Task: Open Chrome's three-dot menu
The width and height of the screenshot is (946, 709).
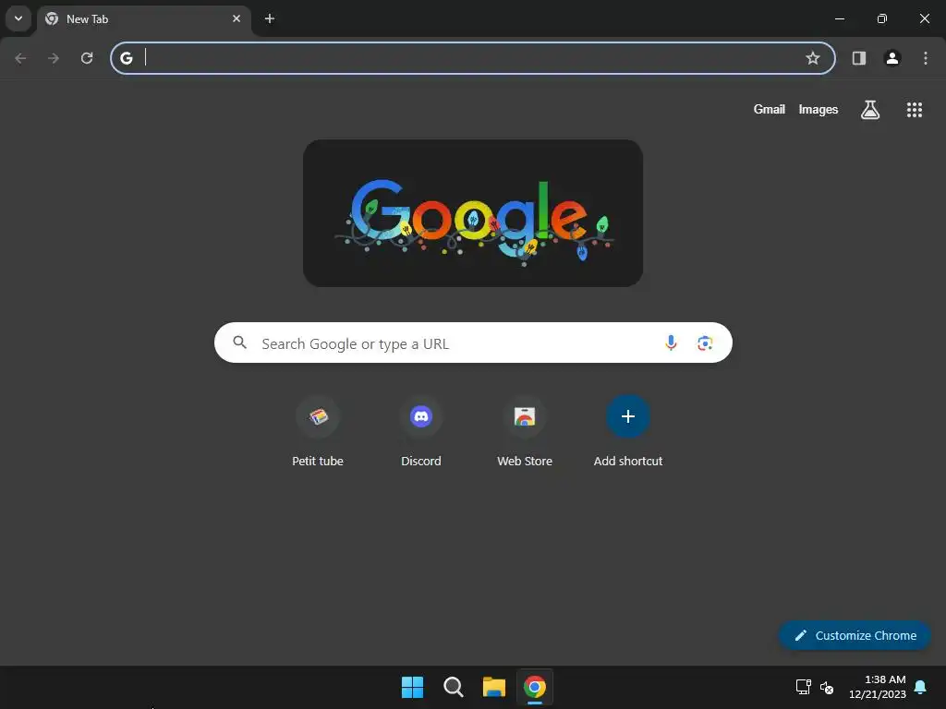Action: point(926,58)
